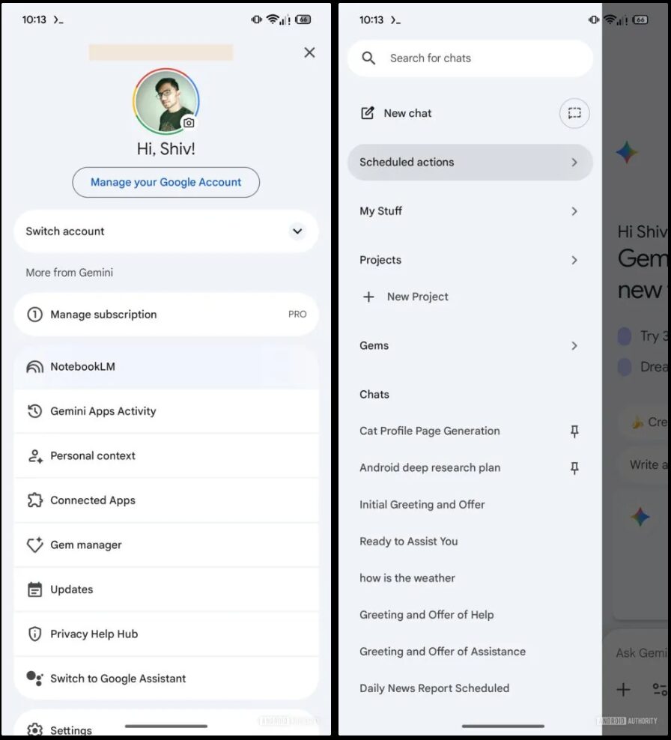671x740 pixels.
Task: Open Gem manager diamond icon
Action: tap(34, 545)
